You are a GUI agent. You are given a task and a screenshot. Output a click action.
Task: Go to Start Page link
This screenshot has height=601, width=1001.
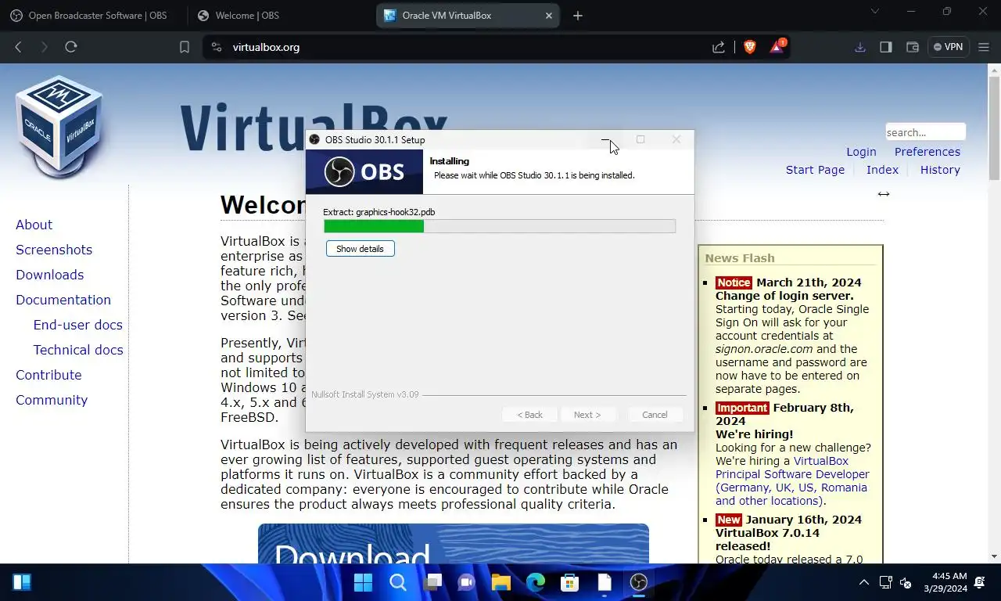click(815, 170)
